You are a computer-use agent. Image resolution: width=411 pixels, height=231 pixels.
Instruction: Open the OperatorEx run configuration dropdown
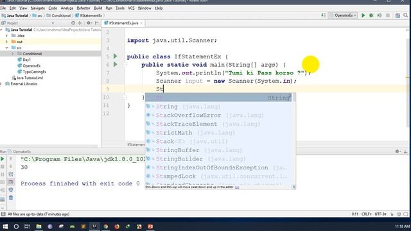point(343,15)
